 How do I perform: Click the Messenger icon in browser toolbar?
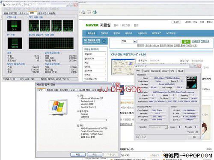[x=95, y=12]
